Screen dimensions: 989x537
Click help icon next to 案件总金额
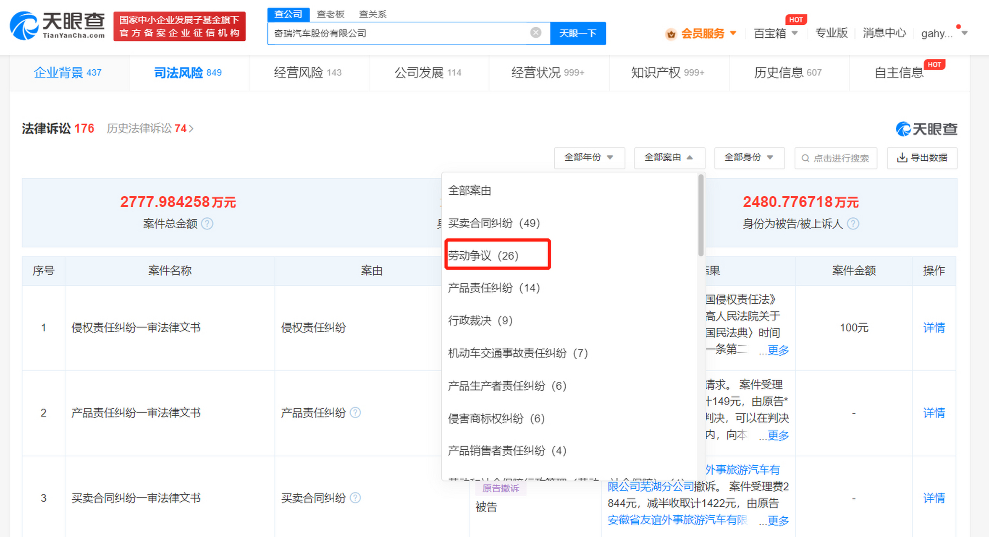(x=207, y=224)
